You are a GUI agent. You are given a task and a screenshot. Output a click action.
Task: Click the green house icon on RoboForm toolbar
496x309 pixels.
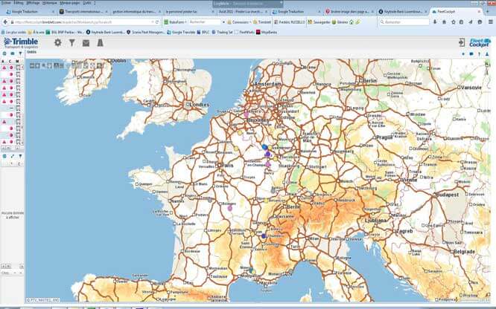352,22
